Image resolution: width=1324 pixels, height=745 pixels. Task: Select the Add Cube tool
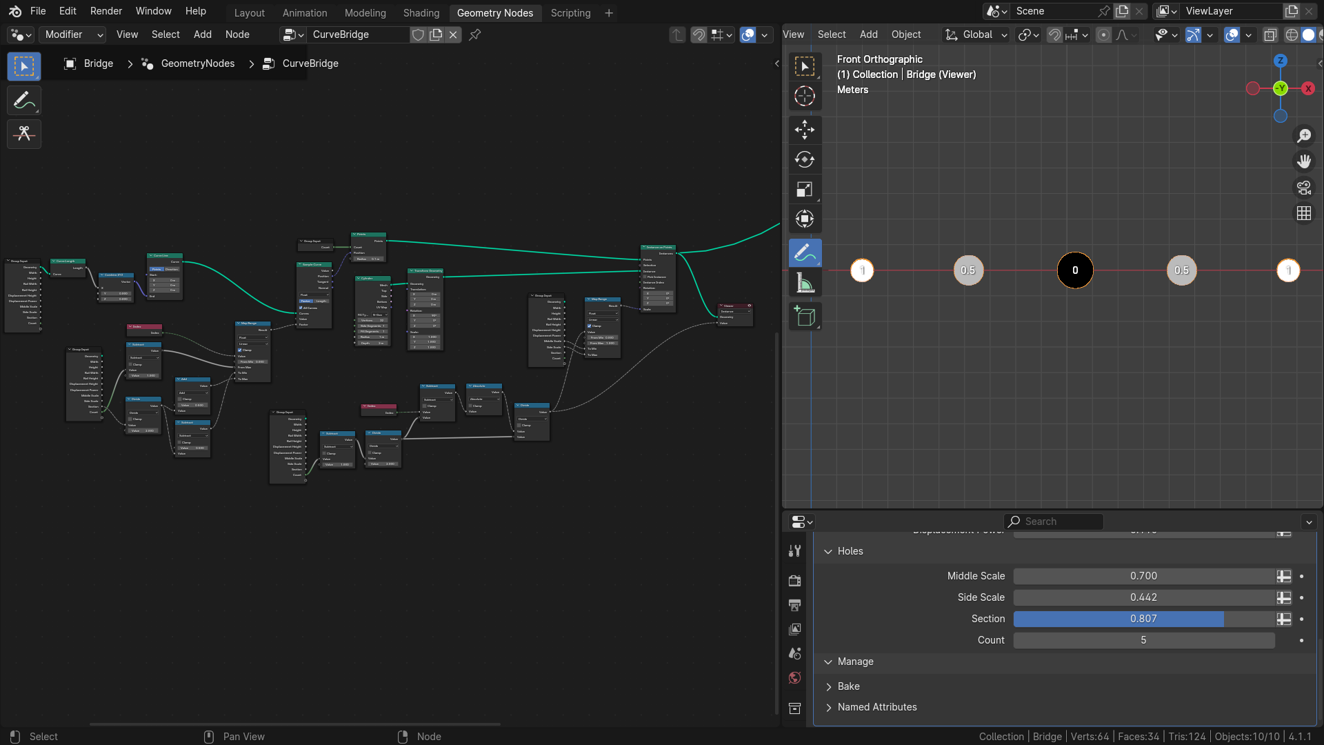tap(805, 317)
